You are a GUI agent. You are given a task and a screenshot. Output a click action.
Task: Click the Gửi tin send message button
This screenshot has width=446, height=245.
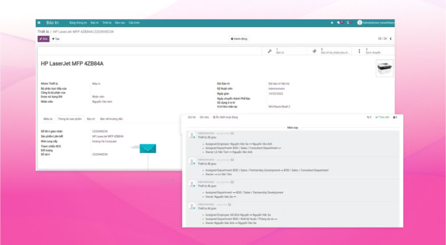(192, 117)
